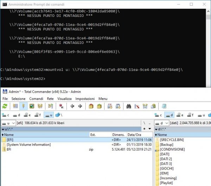Open network neighborhood in left drive bar
The image size is (211, 186).
click(x=59, y=115)
